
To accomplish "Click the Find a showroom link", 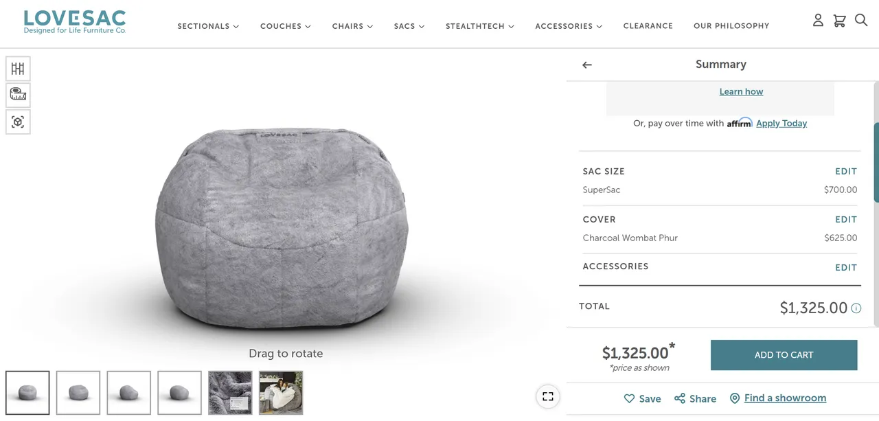I will 785,398.
